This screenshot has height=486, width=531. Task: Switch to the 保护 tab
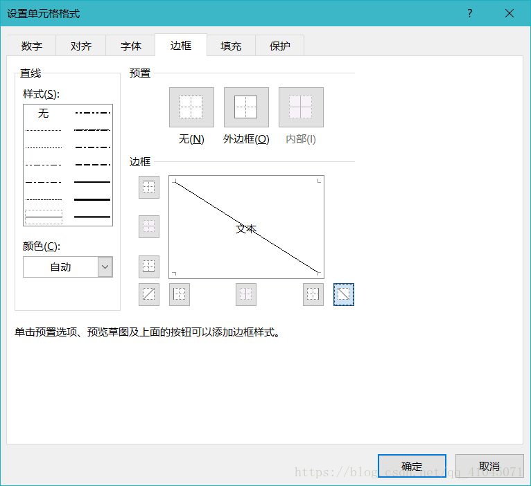coord(280,46)
